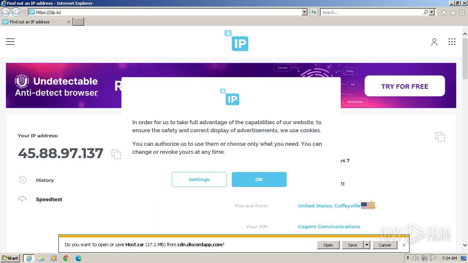Click TRY FOR FREE banner button
The width and height of the screenshot is (468, 263).
[x=405, y=86]
